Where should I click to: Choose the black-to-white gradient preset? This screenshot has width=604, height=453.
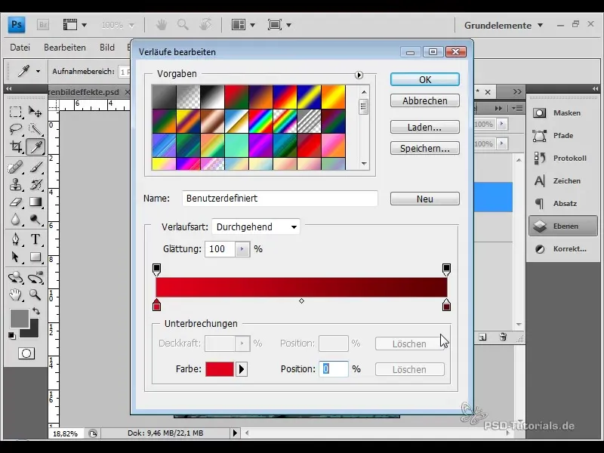212,97
